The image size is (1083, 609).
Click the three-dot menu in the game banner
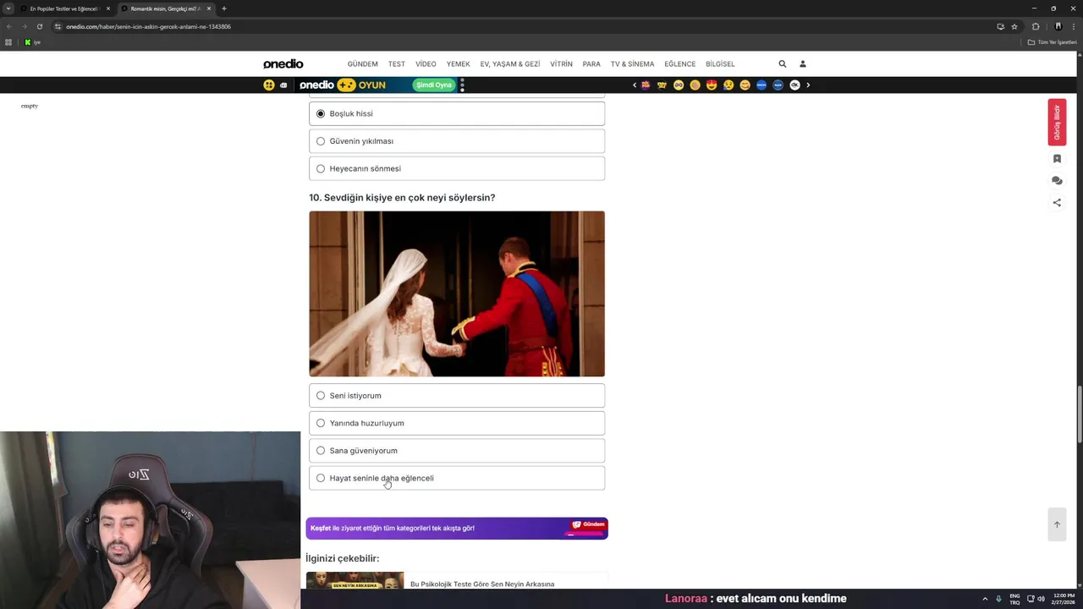(x=462, y=85)
